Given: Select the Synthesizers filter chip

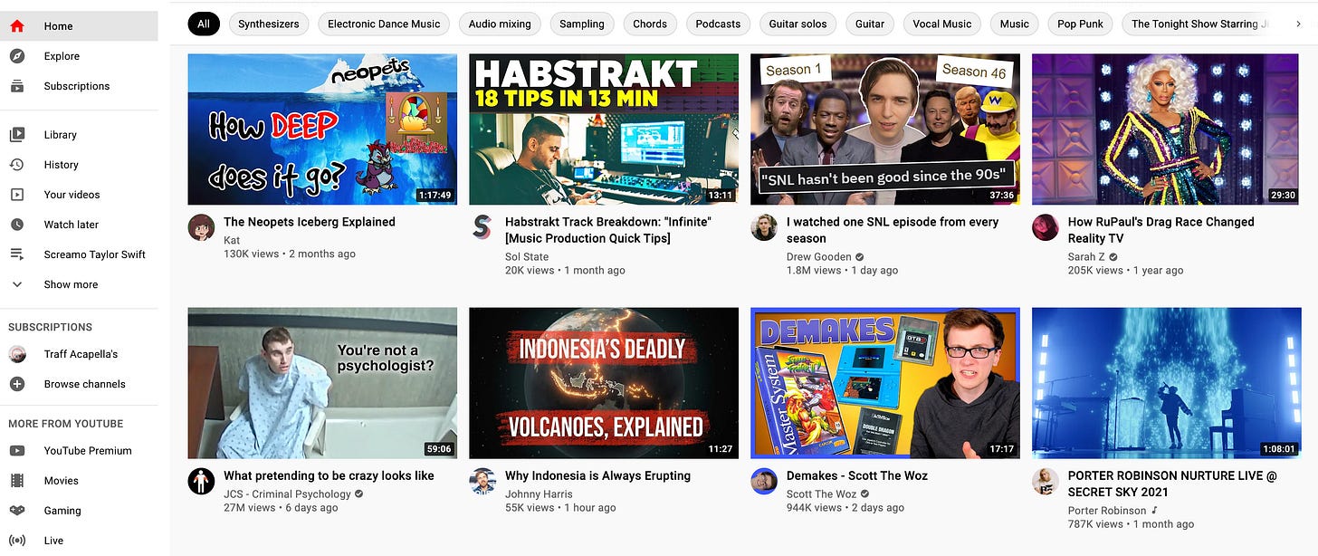Looking at the screenshot, I should pos(269,24).
